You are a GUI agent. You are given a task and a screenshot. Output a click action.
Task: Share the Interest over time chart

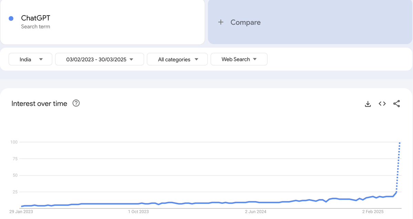(x=396, y=104)
